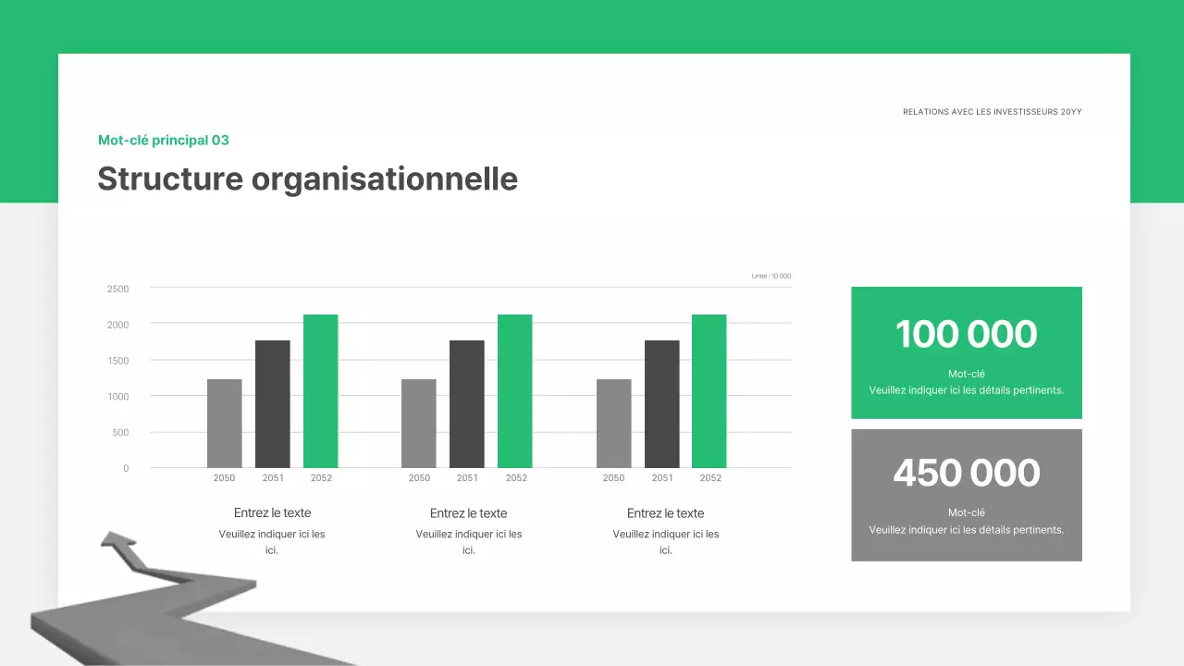This screenshot has width=1184, height=666.
Task: Select the "450 000" number text
Action: coord(966,473)
